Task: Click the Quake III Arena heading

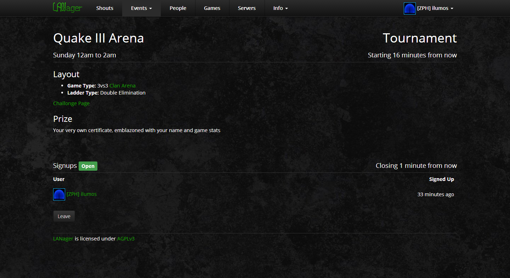Action: point(98,38)
